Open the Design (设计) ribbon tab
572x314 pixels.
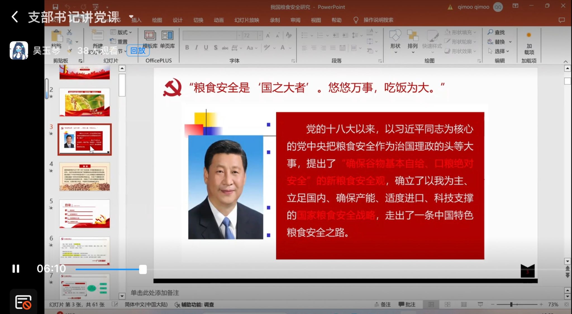177,20
